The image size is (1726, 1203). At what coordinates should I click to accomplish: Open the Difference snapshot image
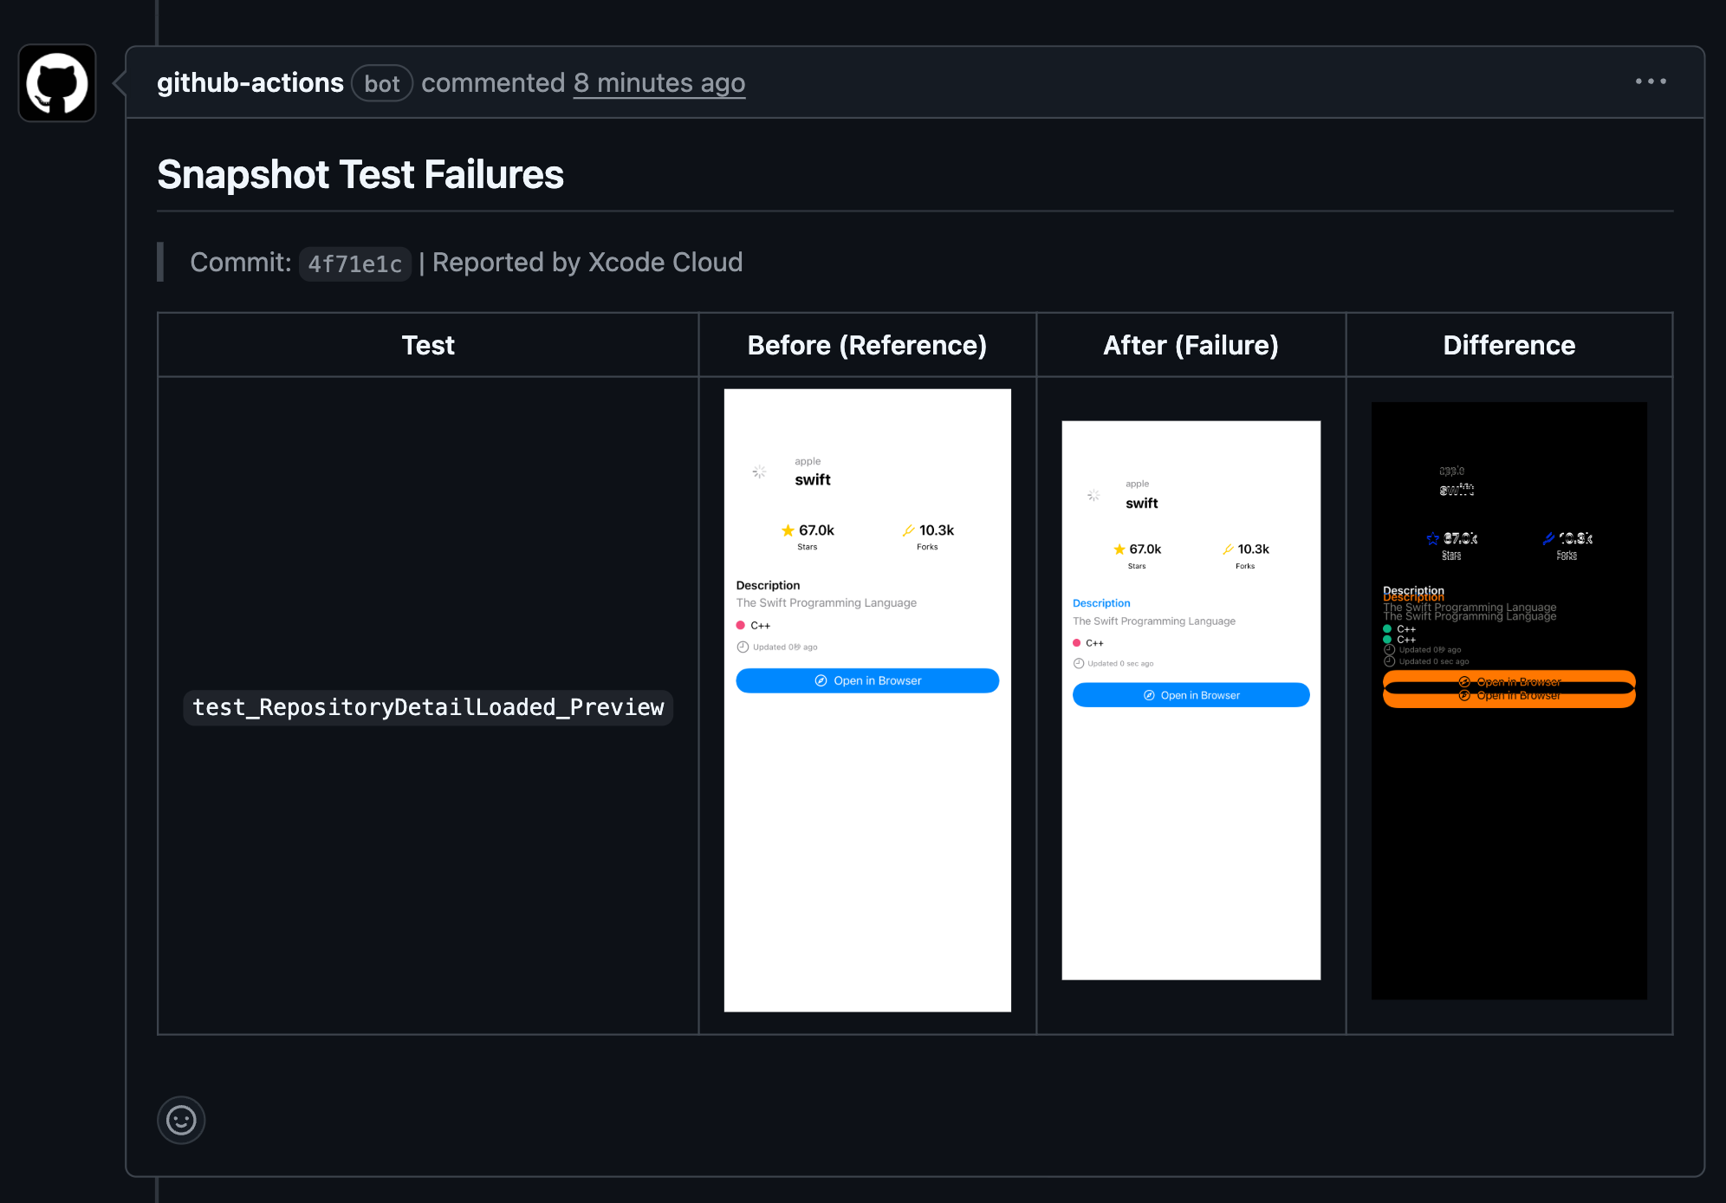[1509, 700]
